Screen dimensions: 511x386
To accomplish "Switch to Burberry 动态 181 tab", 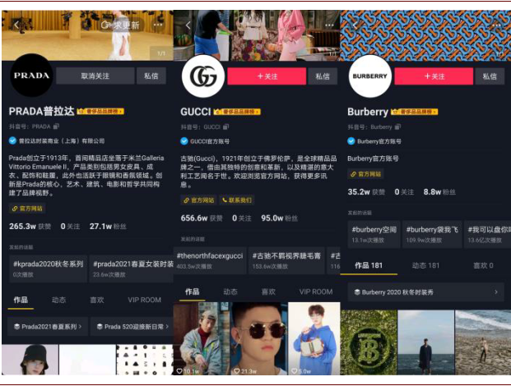I will (425, 265).
